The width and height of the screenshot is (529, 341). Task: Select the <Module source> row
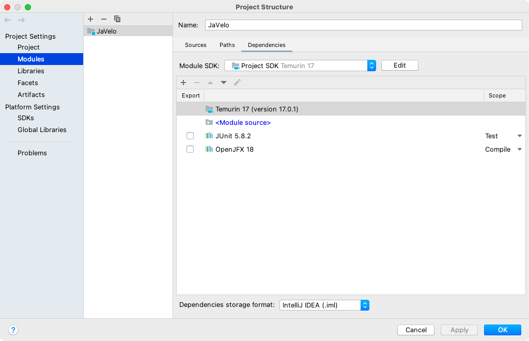pos(351,123)
